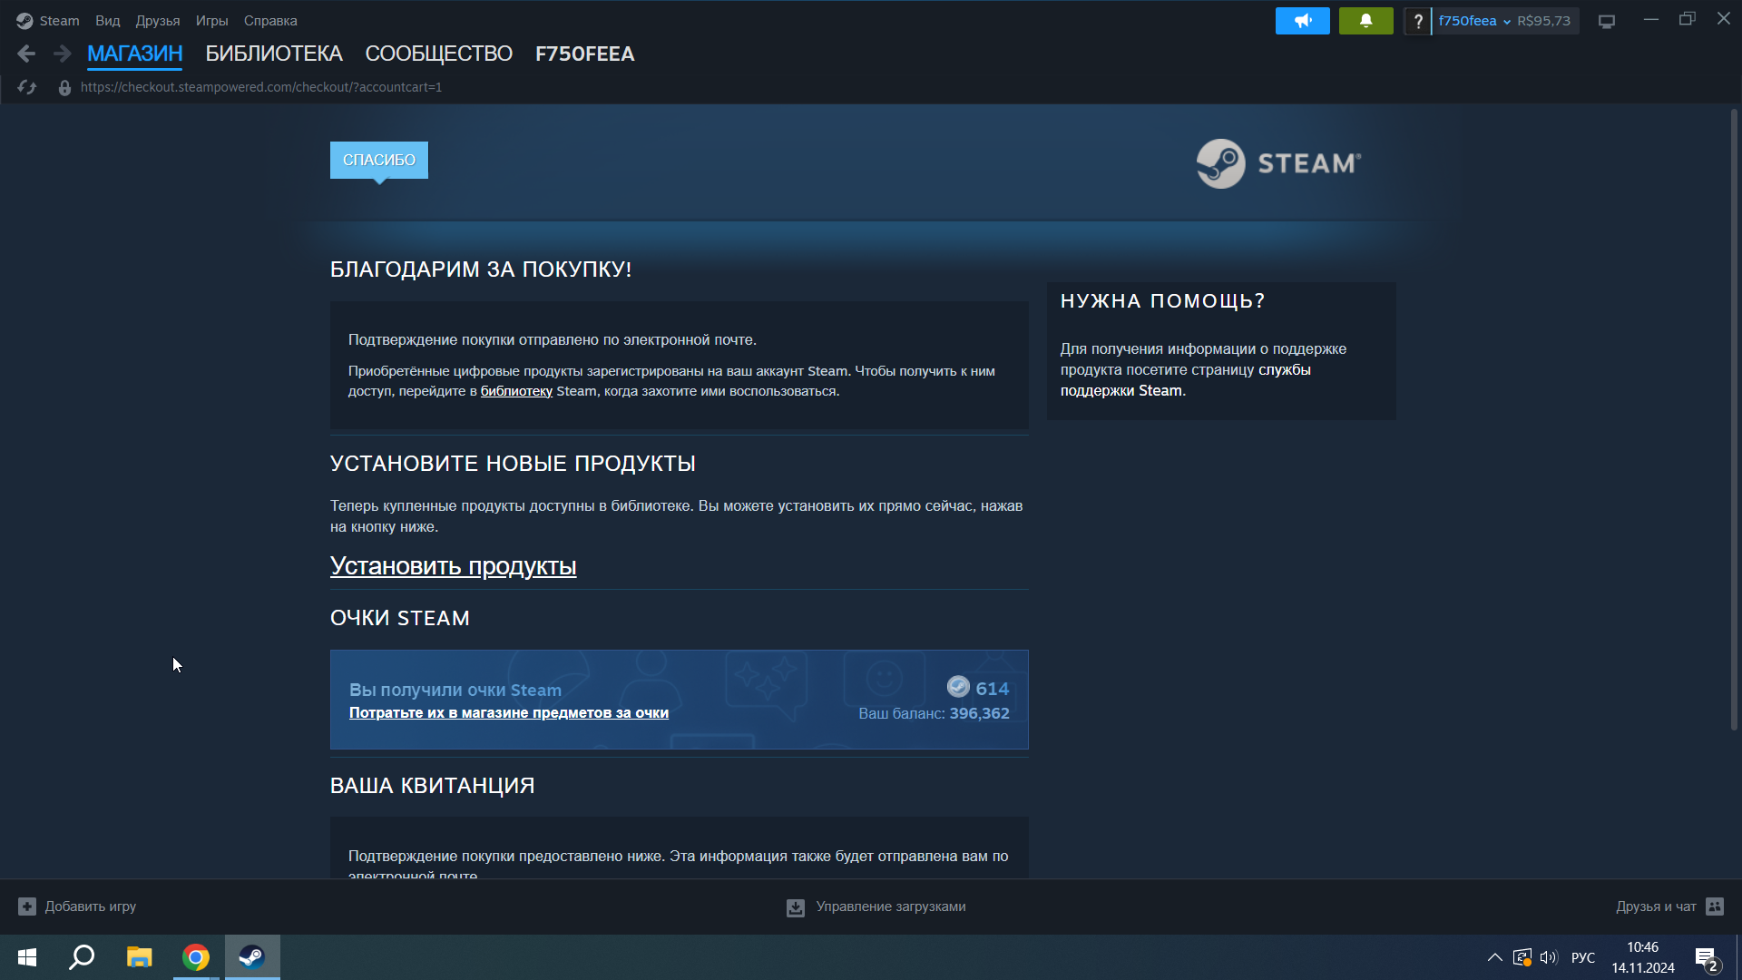Screen dimensions: 1742x980
Task: Reload the checkout page
Action: (26, 87)
